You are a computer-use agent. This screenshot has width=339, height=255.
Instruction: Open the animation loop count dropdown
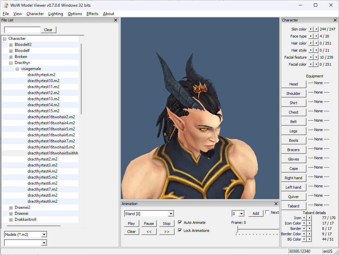pyautogui.click(x=241, y=214)
